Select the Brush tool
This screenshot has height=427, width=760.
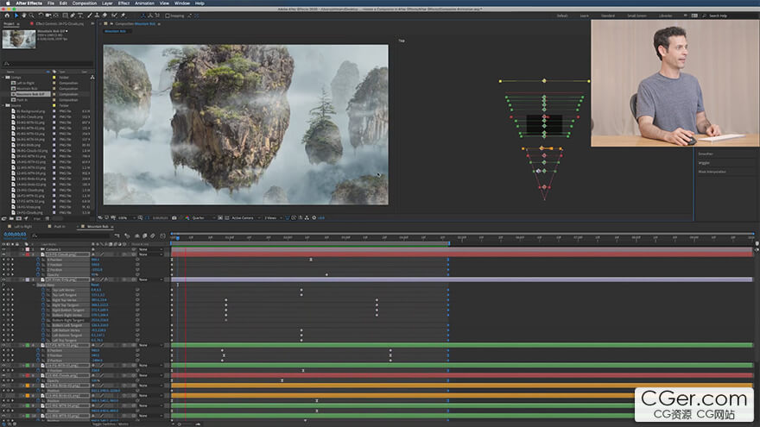[90, 16]
